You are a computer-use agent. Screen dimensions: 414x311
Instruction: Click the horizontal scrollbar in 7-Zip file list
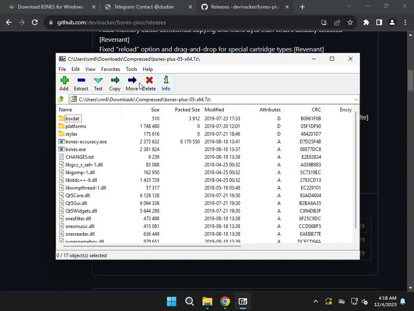pos(152,246)
